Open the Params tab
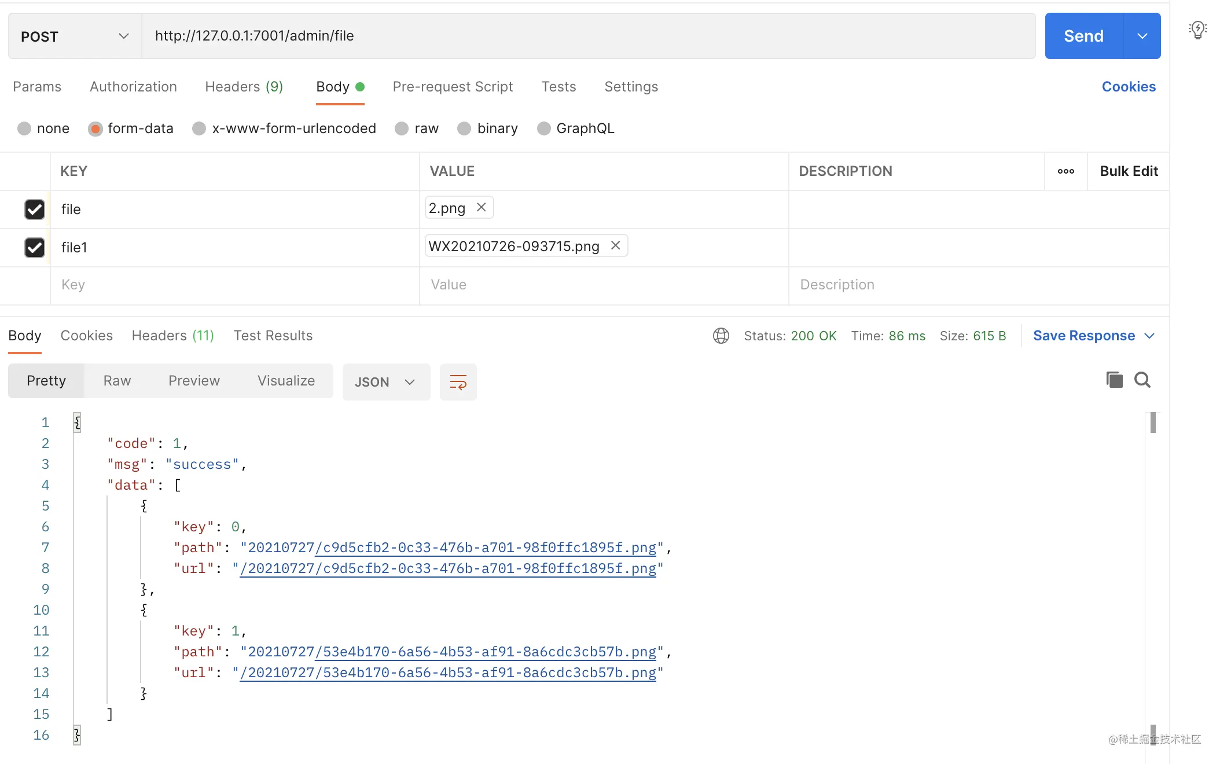This screenshot has width=1220, height=764. pyautogui.click(x=37, y=87)
